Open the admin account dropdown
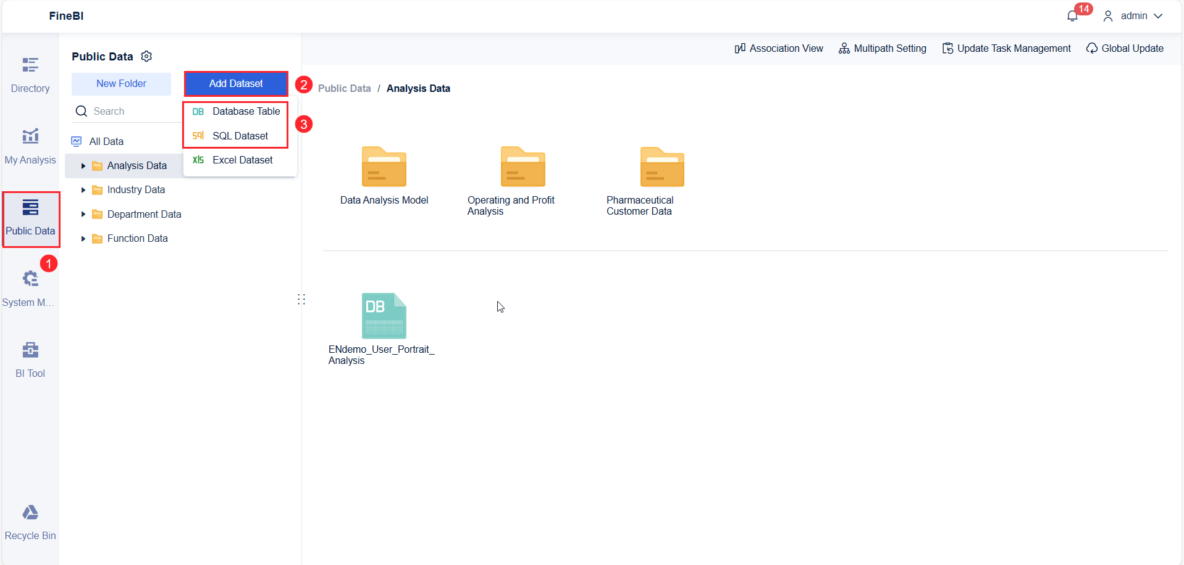Viewport: 1184px width, 565px height. click(1133, 16)
